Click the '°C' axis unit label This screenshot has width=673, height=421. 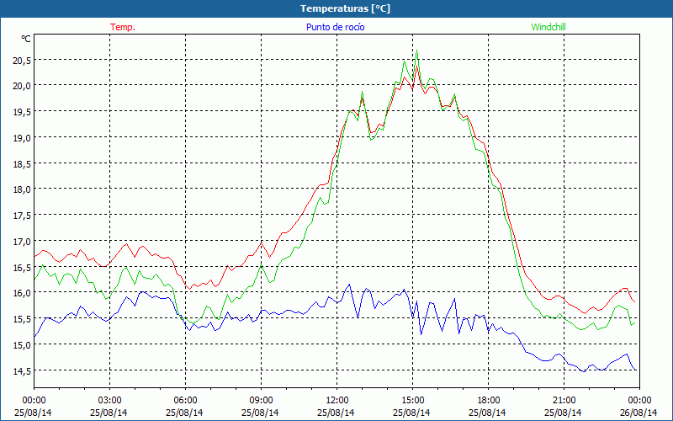coord(26,39)
